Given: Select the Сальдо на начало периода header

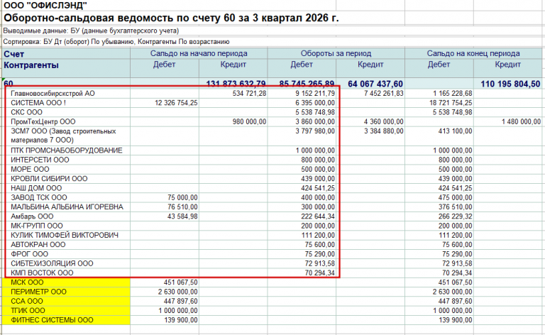Looking at the screenshot, I should (x=199, y=53).
